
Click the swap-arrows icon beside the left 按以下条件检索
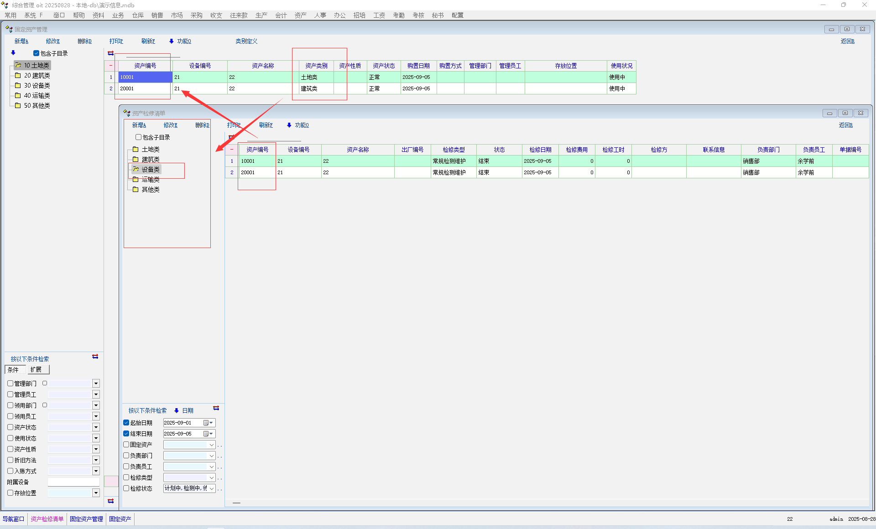pyautogui.click(x=95, y=357)
